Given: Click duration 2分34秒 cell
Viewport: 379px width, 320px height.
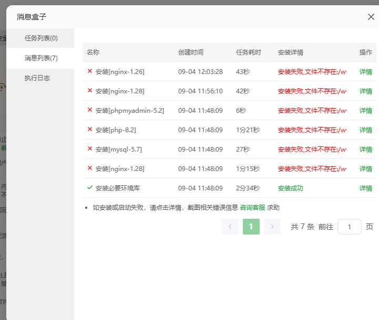Looking at the screenshot, I should (x=248, y=188).
